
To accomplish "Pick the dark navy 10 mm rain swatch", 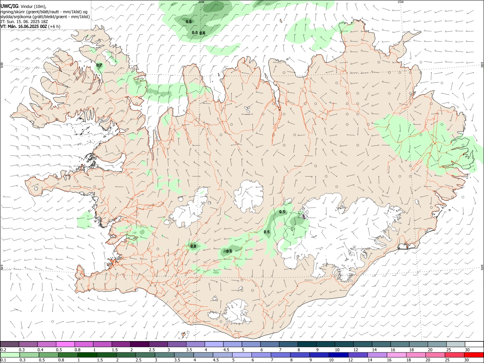I will click(338, 355).
